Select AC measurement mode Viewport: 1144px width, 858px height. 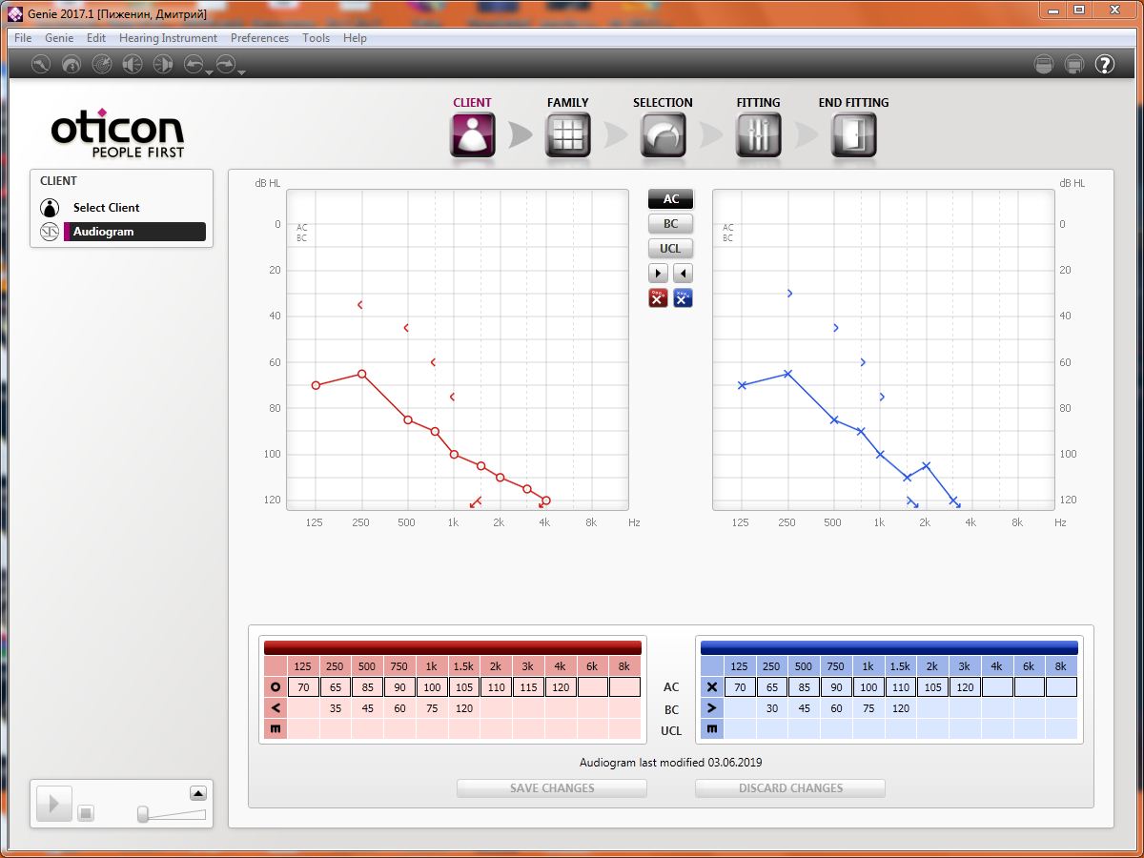click(671, 199)
